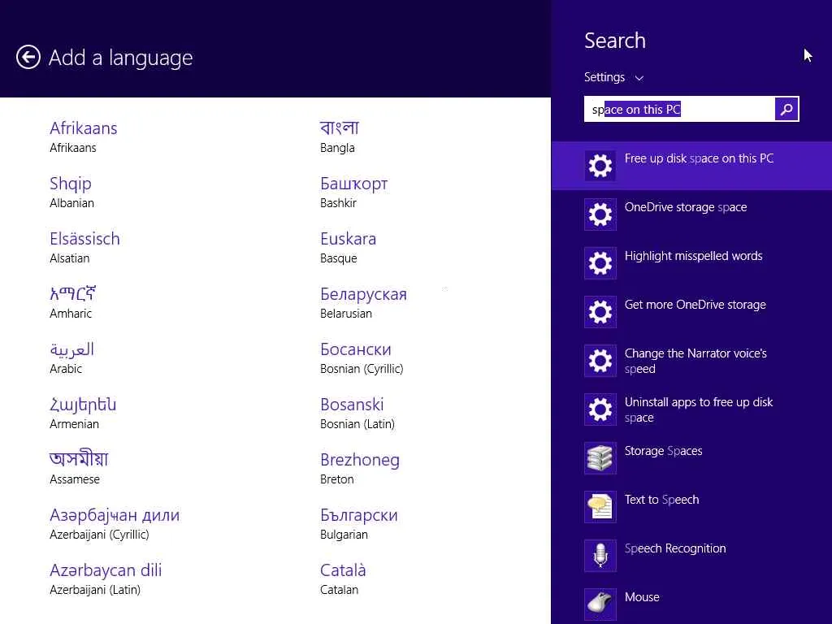Go back using the arrow icon
This screenshot has height=624, width=832.
(x=28, y=58)
